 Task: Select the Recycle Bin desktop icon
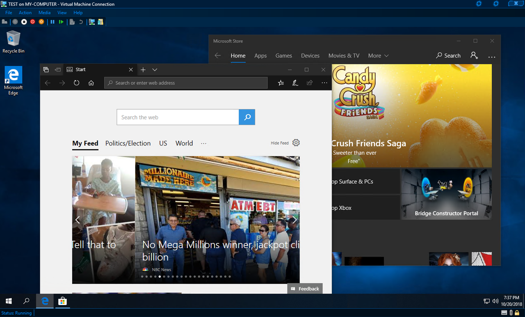[x=14, y=42]
